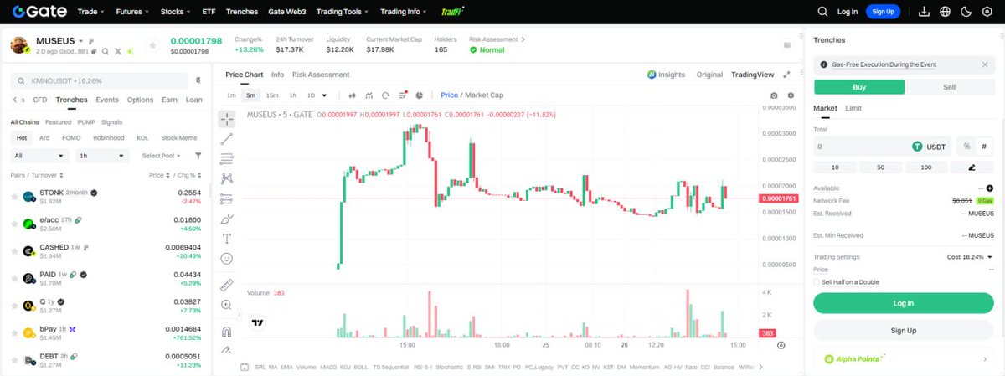
Task: Switch to TradingView chart view
Action: click(752, 75)
